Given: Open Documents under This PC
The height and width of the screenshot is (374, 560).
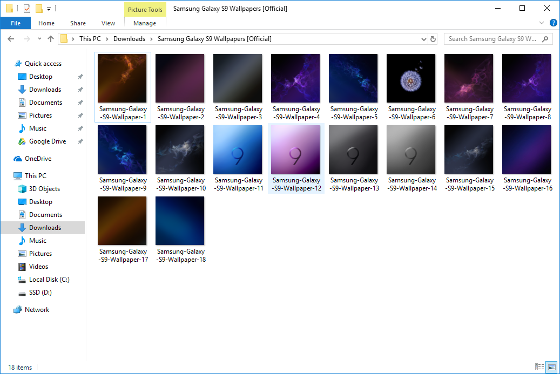Looking at the screenshot, I should click(45, 214).
